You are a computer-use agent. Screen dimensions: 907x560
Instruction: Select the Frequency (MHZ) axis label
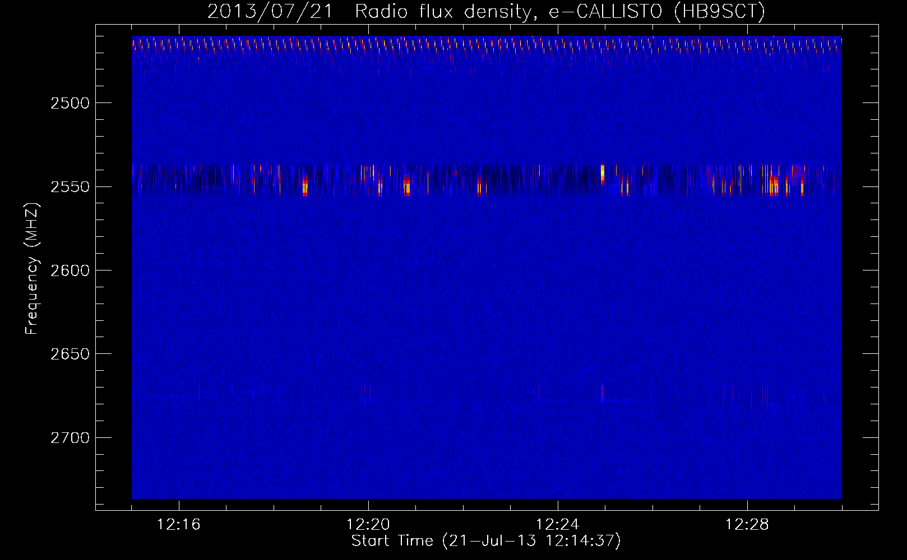tap(32, 269)
